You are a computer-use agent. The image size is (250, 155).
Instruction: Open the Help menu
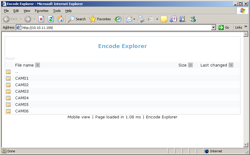[69, 11]
